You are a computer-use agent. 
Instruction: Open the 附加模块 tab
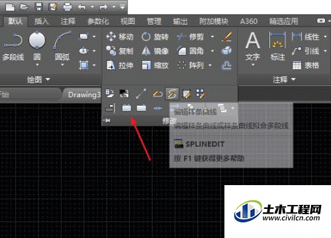click(x=214, y=21)
